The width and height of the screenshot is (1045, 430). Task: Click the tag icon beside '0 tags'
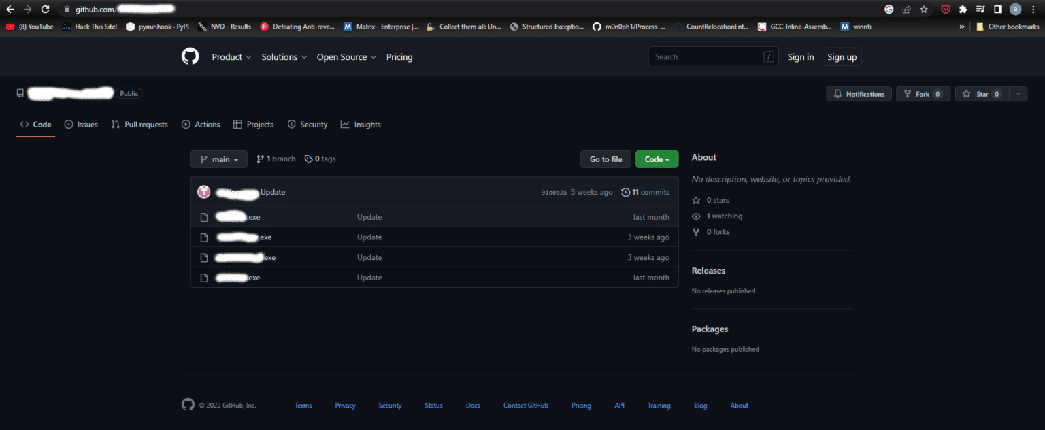(308, 159)
